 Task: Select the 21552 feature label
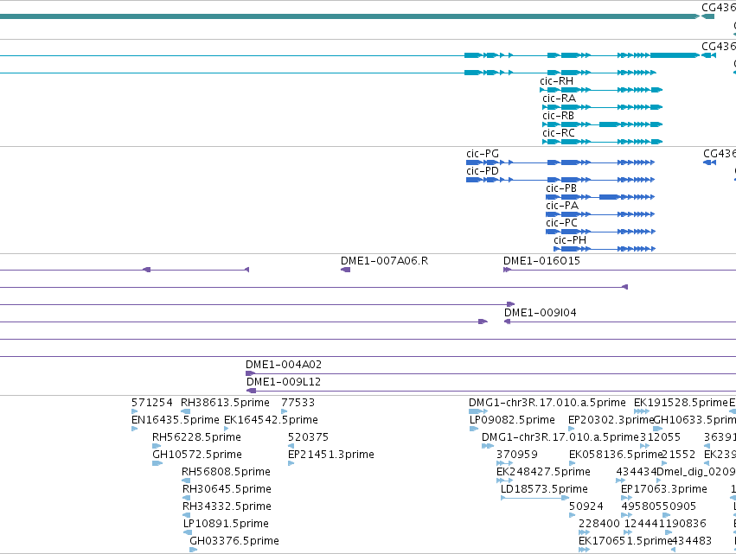[678, 455]
